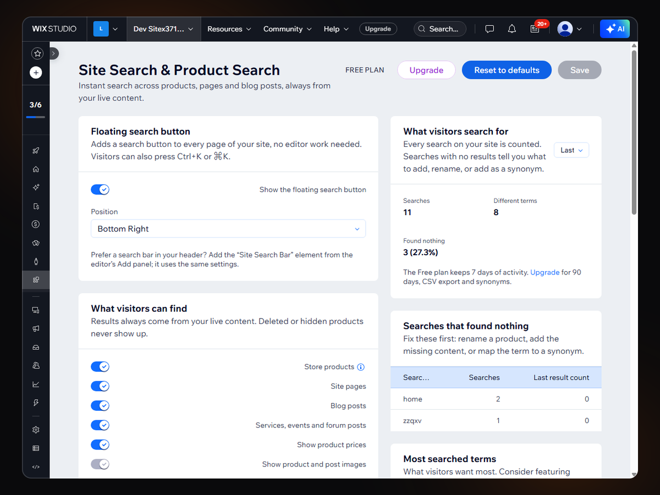Click the Searches column header
The image size is (660, 495).
(484, 378)
